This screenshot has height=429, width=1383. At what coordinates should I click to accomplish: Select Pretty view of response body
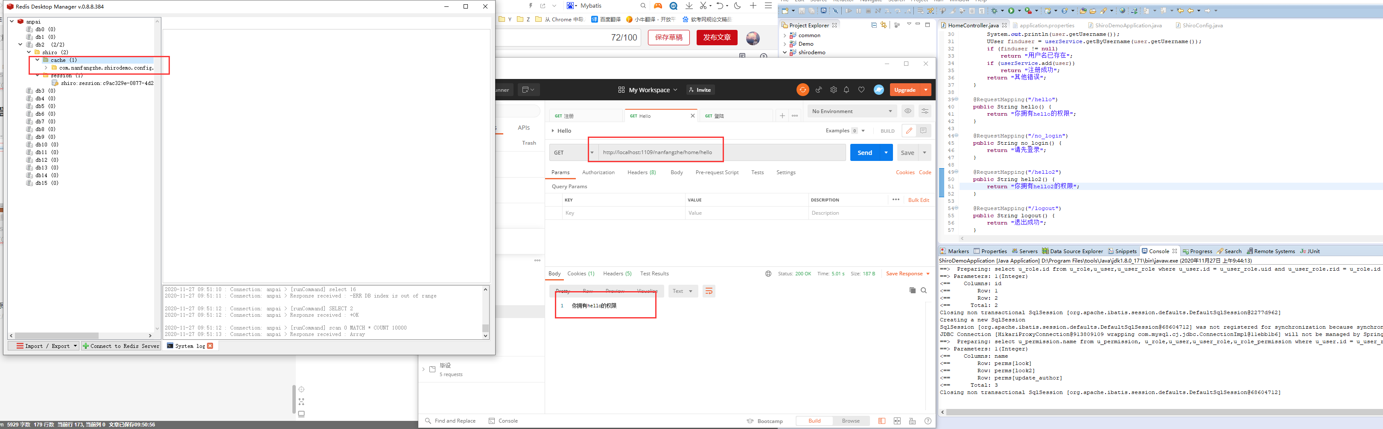click(x=563, y=291)
